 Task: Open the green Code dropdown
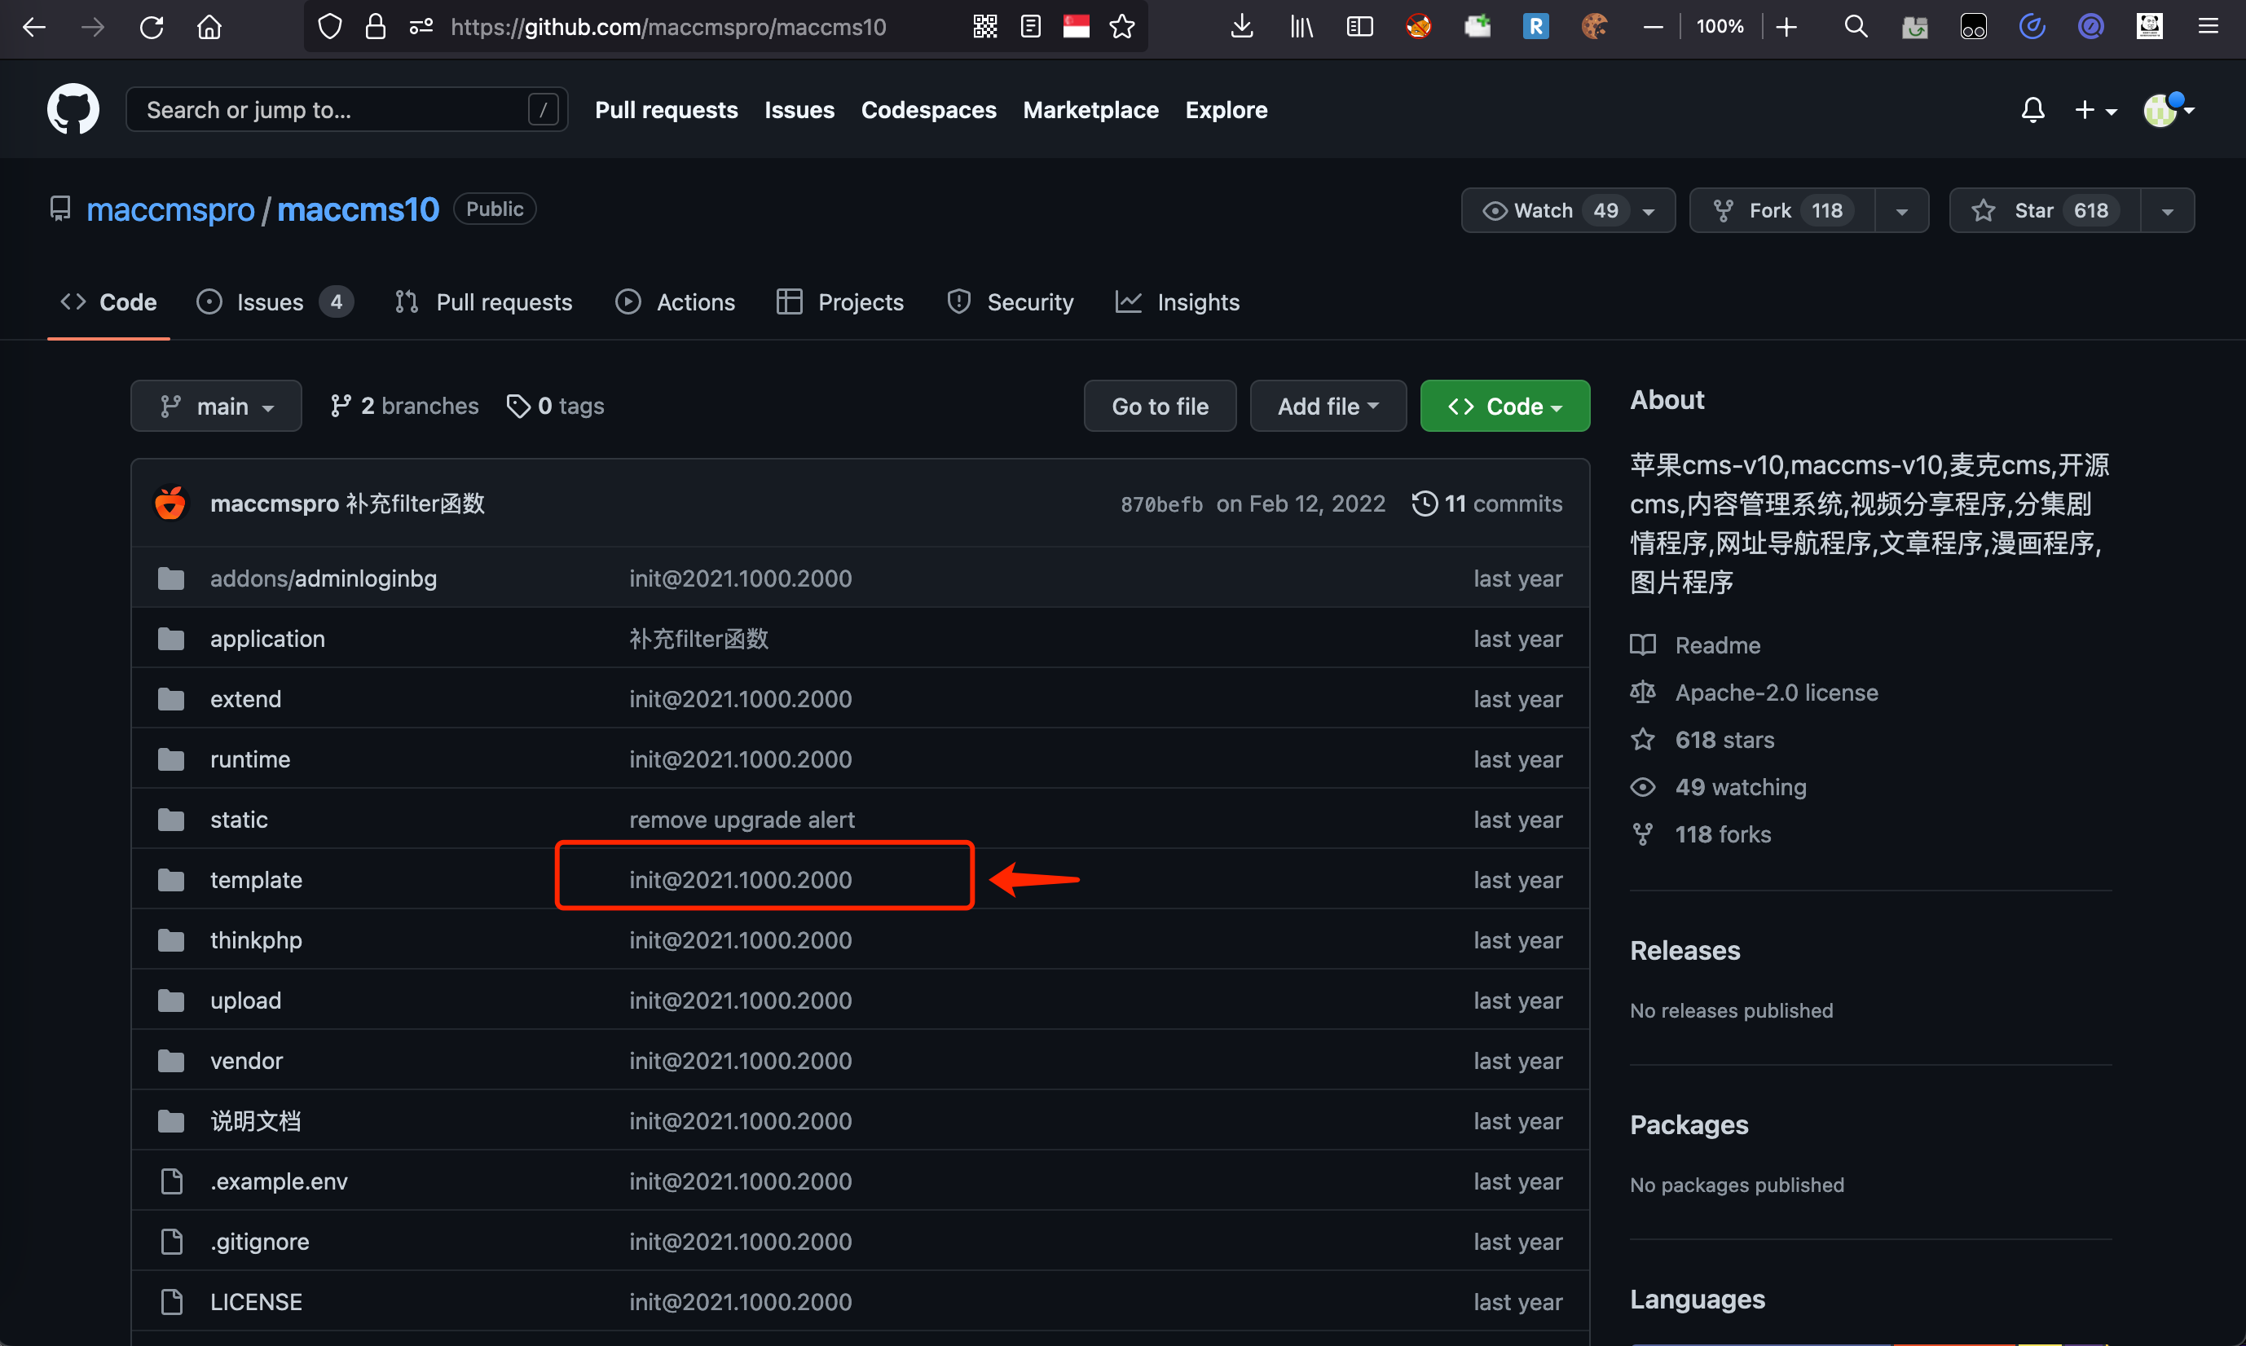tap(1504, 406)
